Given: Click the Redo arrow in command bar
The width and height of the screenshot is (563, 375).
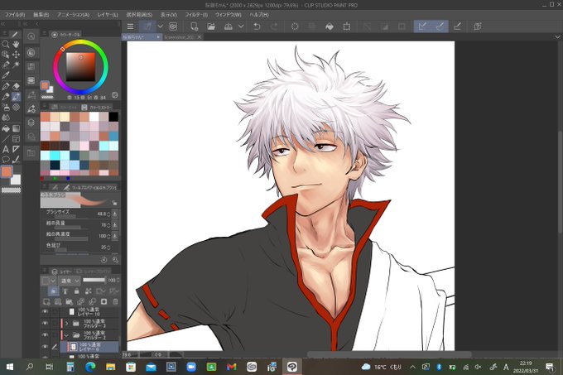Looking at the screenshot, I should coord(274,26).
